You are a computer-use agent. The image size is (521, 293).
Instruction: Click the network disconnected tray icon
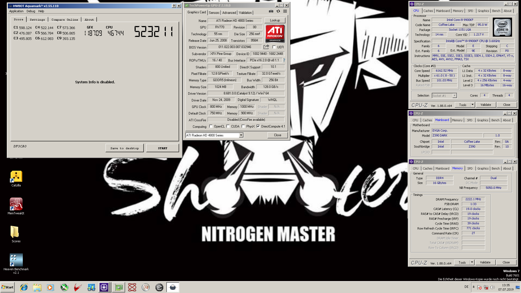click(486, 287)
